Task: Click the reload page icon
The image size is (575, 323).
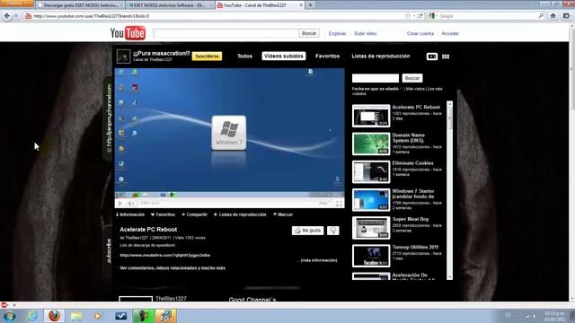Action: pos(420,16)
